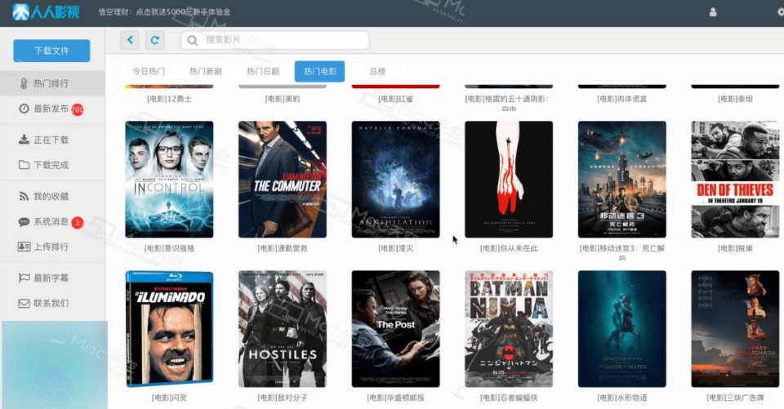Click the red badge on 系统消息
This screenshot has height=409, width=784.
[77, 223]
